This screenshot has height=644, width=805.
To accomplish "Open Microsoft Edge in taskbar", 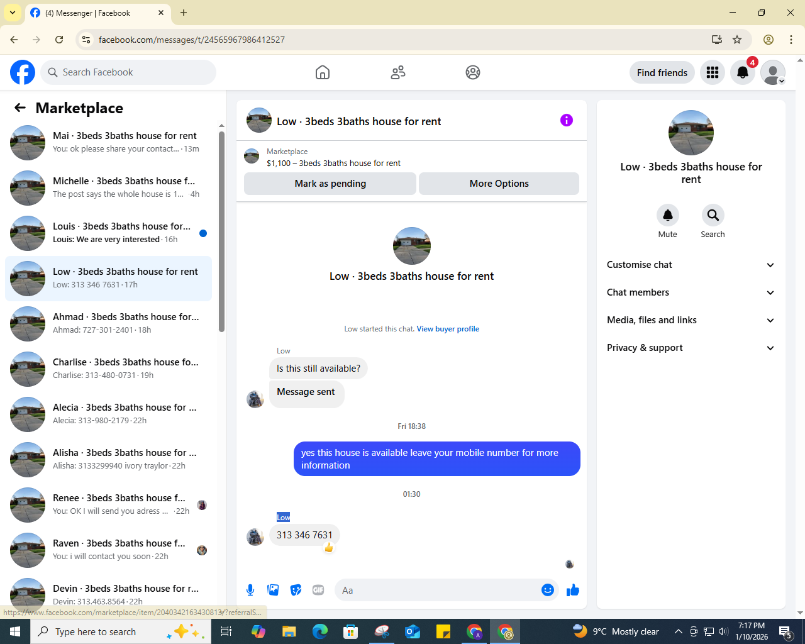I will [320, 631].
